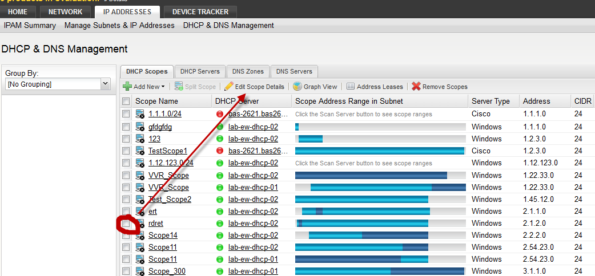Click the Remove Scopes button label
This screenshot has width=595, height=276.
point(445,87)
